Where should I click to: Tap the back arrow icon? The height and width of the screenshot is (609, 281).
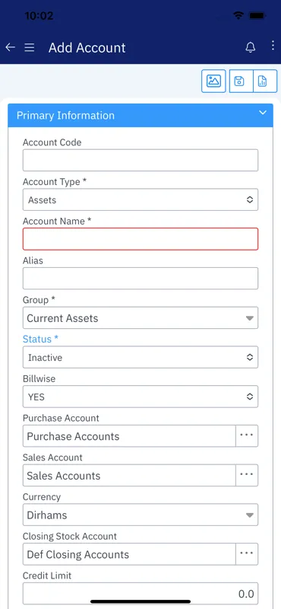click(10, 47)
